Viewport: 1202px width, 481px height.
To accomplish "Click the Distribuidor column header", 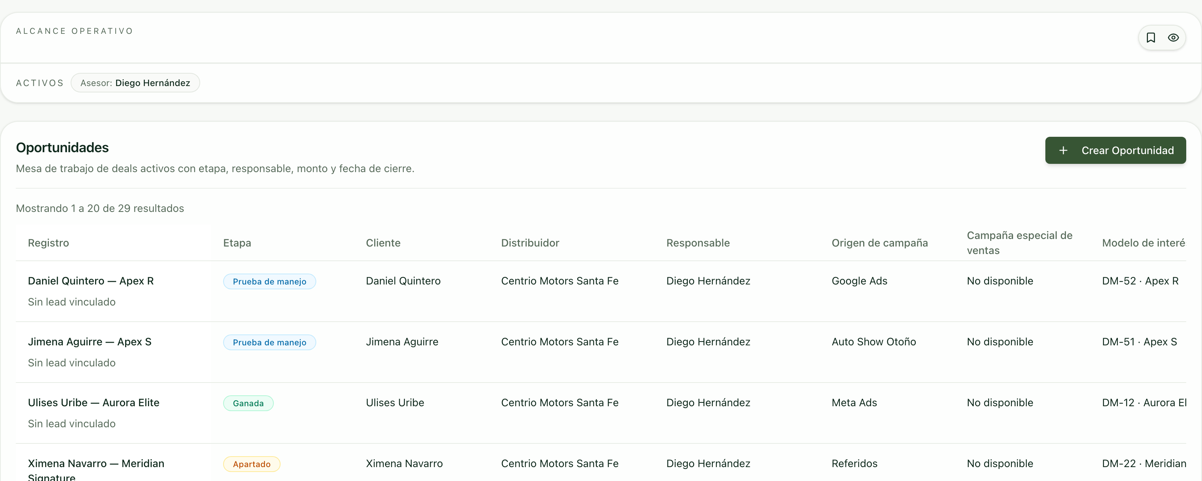I will [x=530, y=243].
